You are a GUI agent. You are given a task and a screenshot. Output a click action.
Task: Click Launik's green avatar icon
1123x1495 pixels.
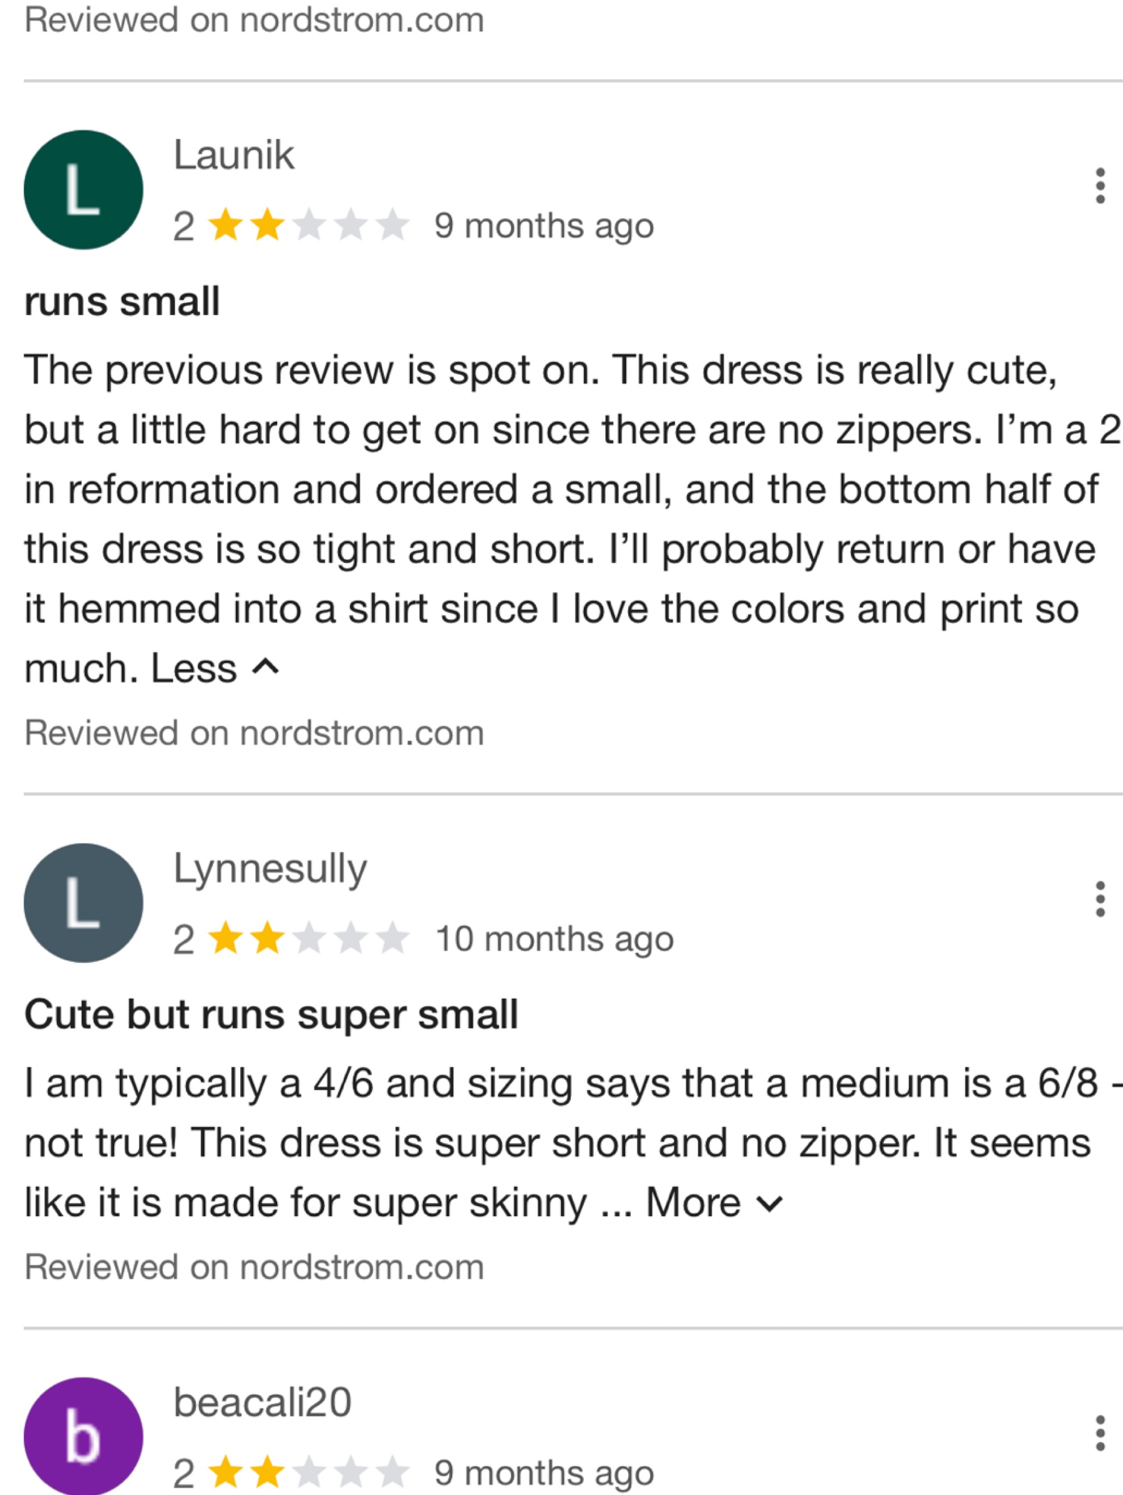click(83, 189)
